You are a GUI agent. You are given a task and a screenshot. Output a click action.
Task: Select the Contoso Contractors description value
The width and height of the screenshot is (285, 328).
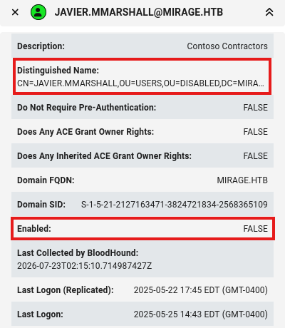point(227,46)
